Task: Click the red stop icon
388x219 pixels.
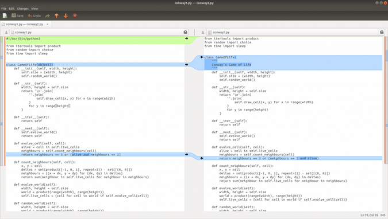Action: pyautogui.click(x=75, y=16)
